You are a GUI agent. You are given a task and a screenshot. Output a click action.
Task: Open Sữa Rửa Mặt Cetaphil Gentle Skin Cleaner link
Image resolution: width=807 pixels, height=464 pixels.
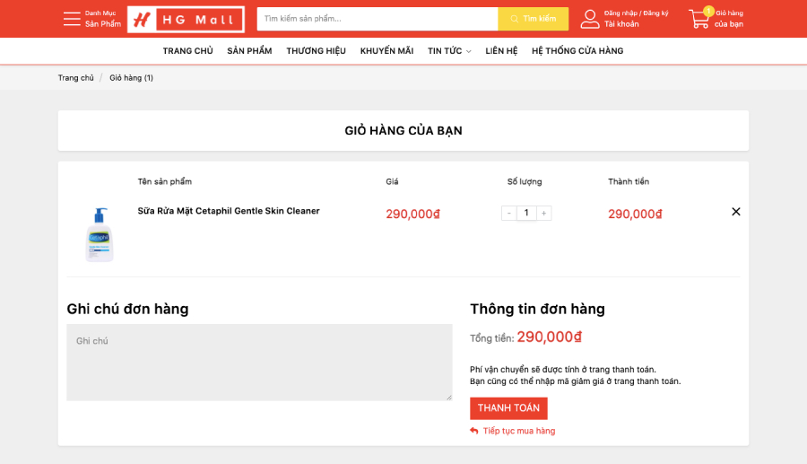(229, 211)
